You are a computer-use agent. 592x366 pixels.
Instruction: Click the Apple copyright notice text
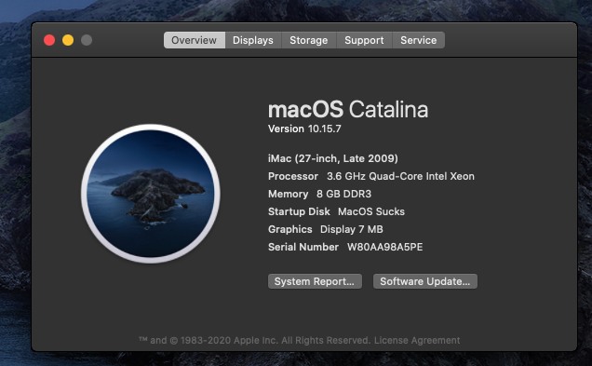(255, 340)
